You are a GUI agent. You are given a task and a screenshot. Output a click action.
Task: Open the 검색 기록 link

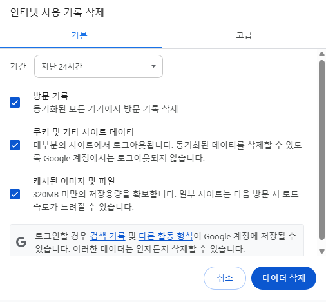(108, 236)
